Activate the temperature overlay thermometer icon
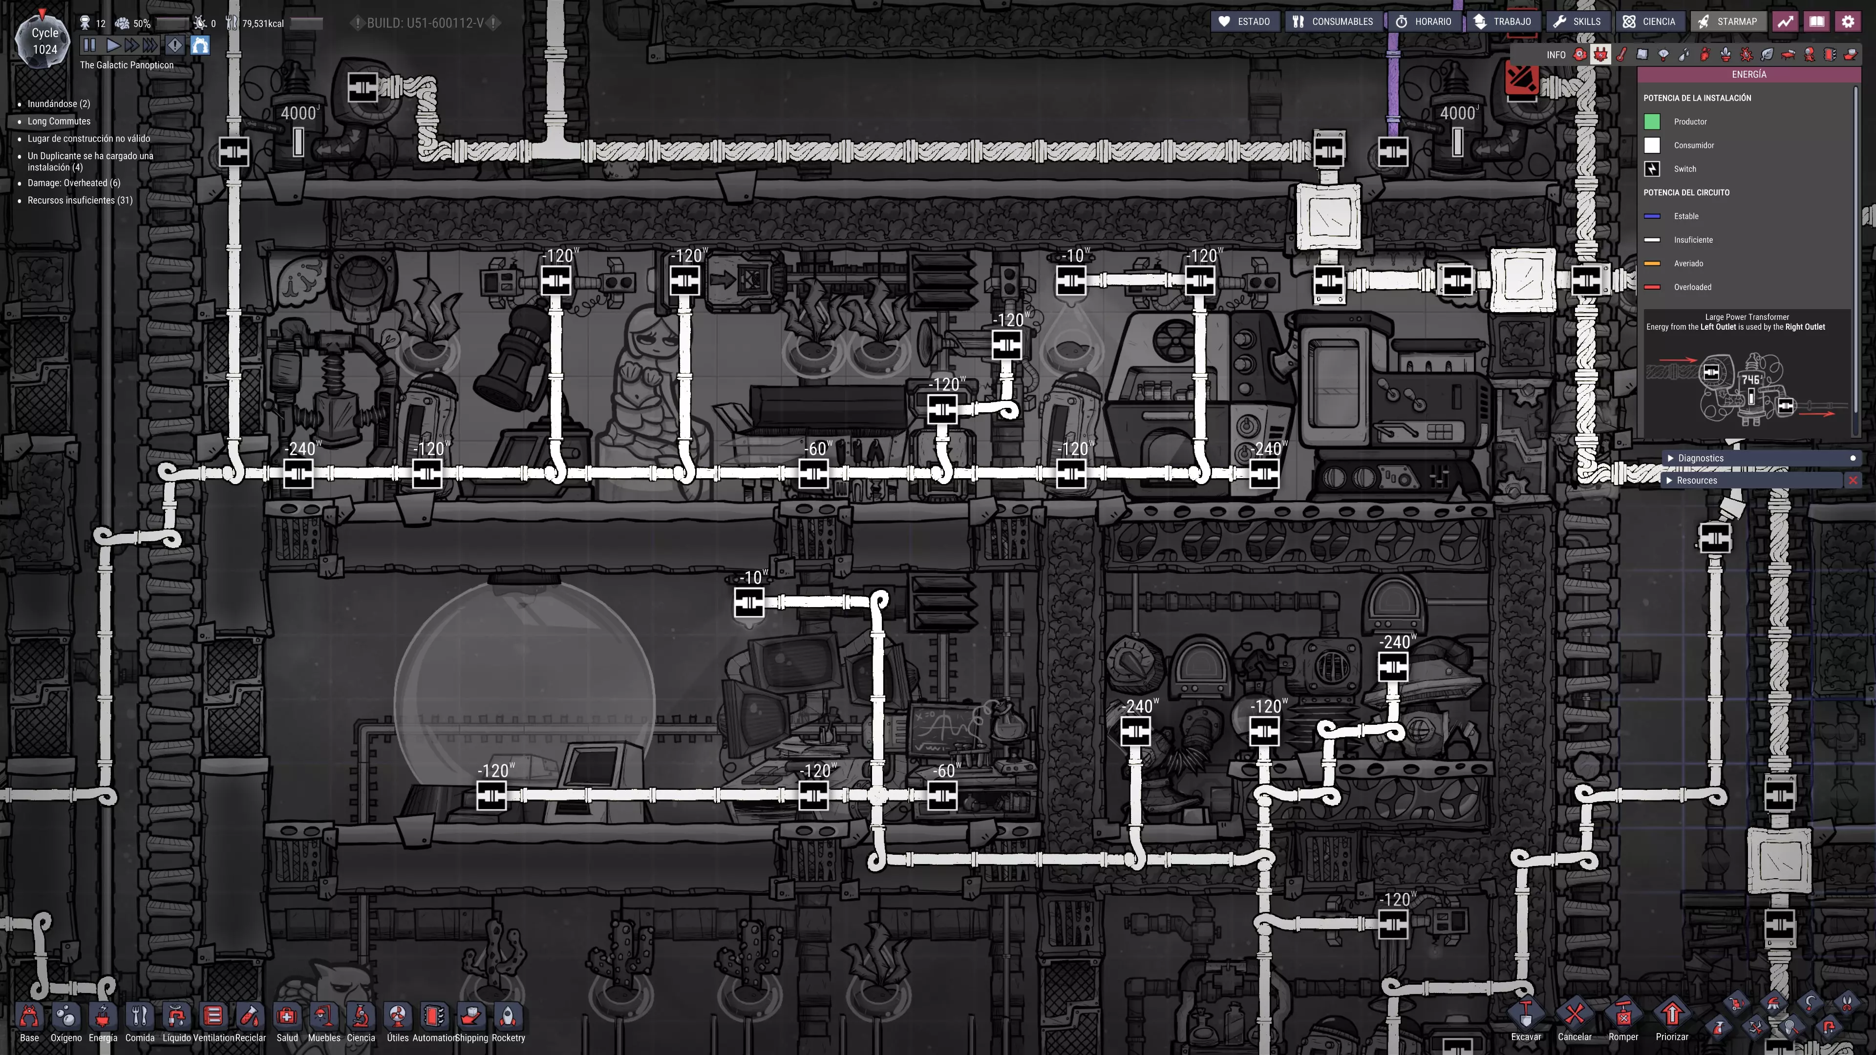Viewport: 1876px width, 1055px height. point(1621,55)
